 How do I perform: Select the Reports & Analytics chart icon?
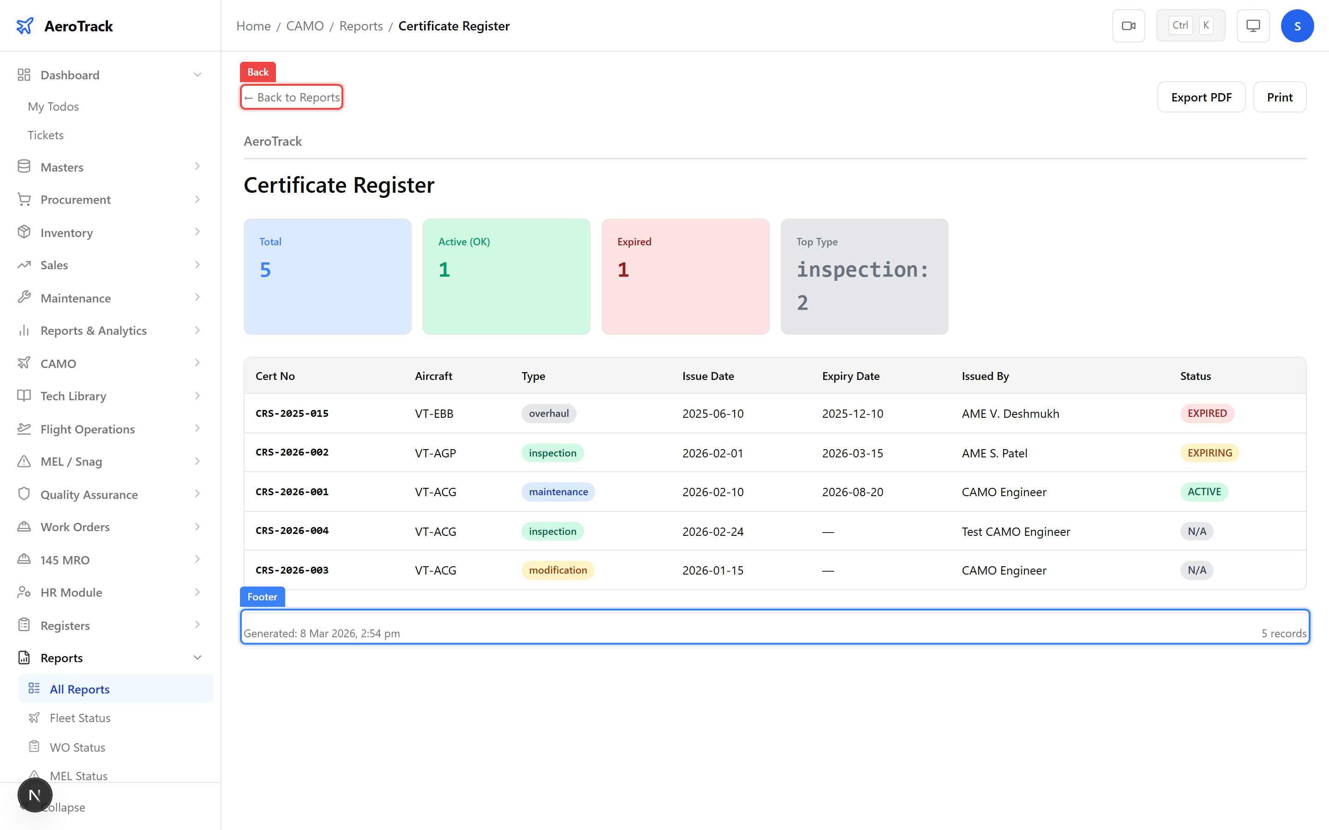pos(24,331)
